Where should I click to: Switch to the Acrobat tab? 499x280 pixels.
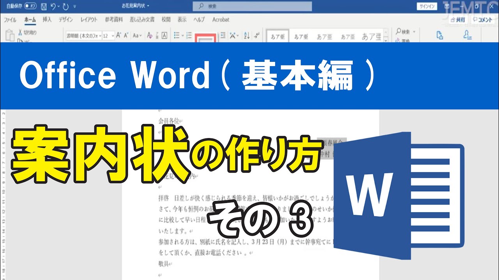tap(221, 19)
